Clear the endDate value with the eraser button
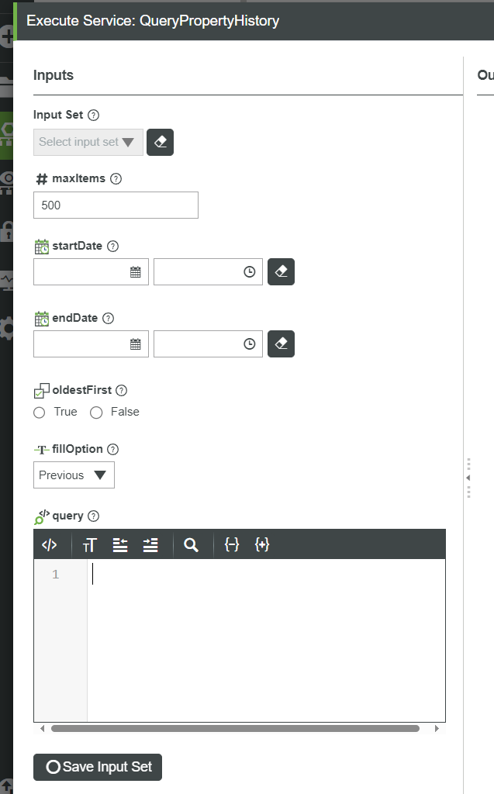The height and width of the screenshot is (794, 494). (281, 343)
